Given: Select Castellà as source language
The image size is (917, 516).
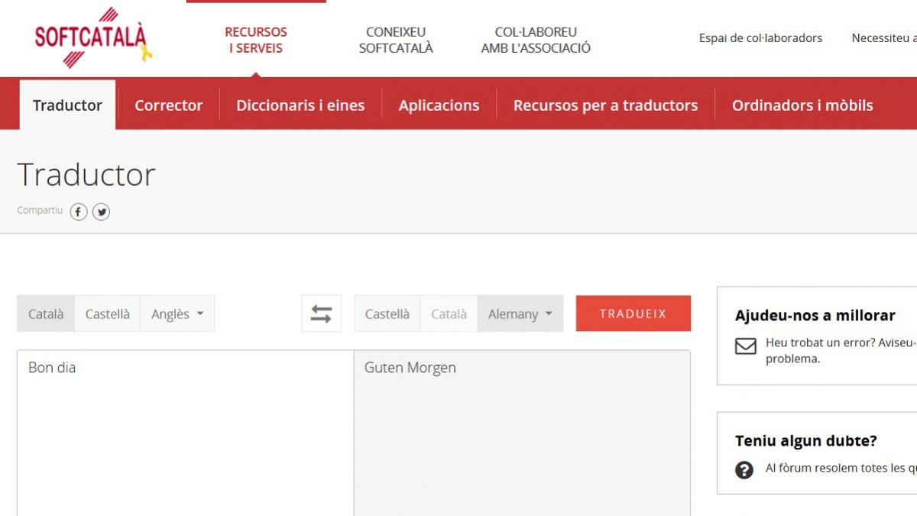Looking at the screenshot, I should click(x=107, y=313).
